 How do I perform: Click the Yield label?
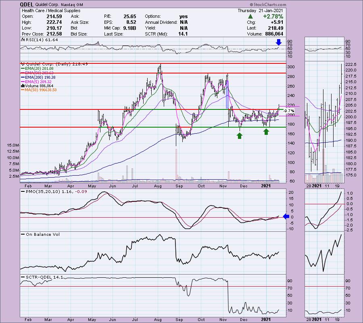click(150, 28)
